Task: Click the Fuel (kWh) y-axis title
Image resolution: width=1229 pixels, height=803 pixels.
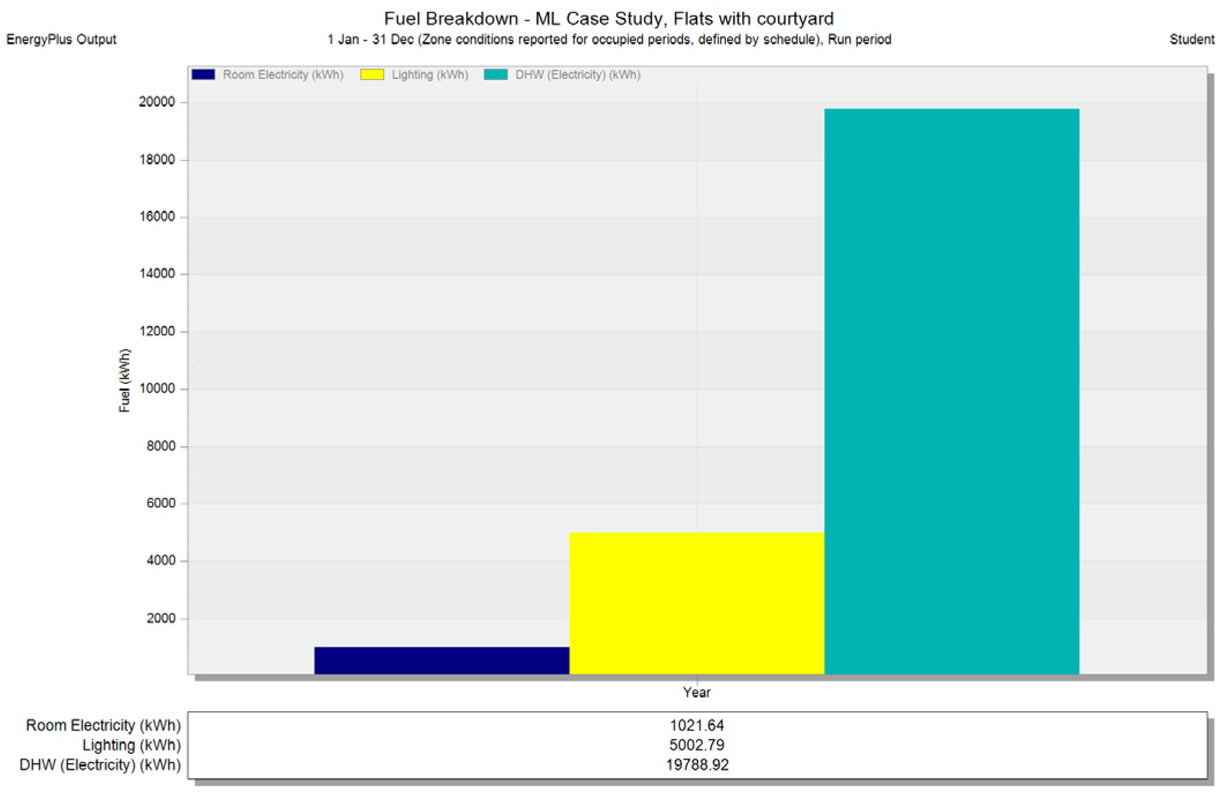Action: pos(125,380)
